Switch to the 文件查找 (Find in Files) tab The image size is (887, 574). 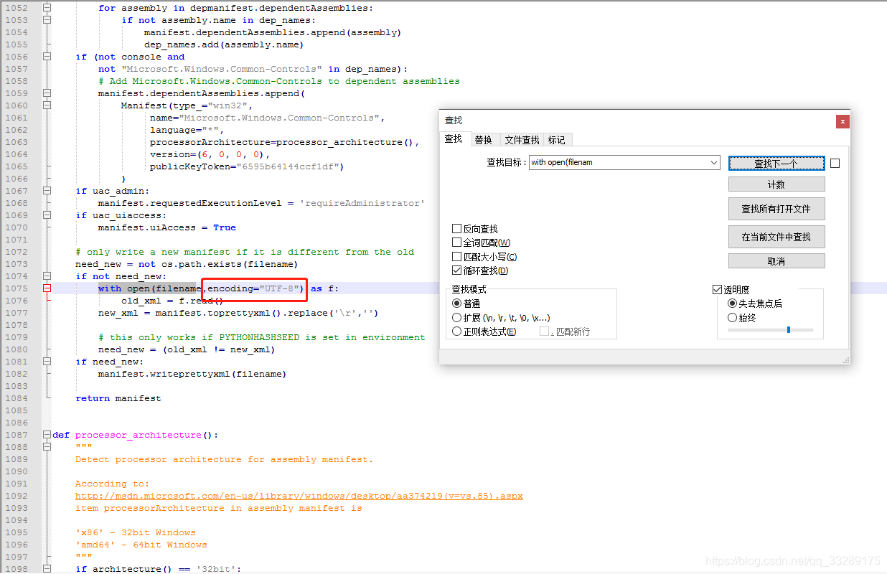[522, 139]
